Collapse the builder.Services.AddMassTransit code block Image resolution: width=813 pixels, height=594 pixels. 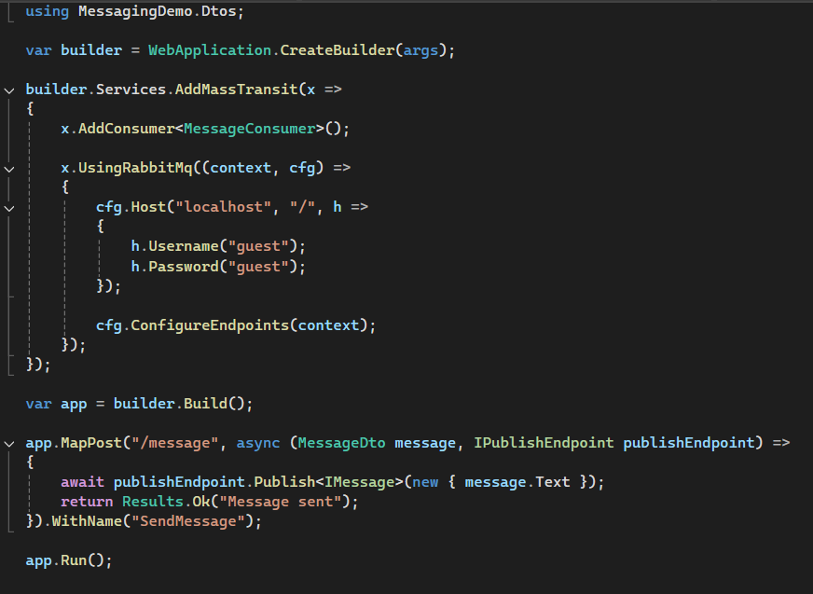pos(9,90)
